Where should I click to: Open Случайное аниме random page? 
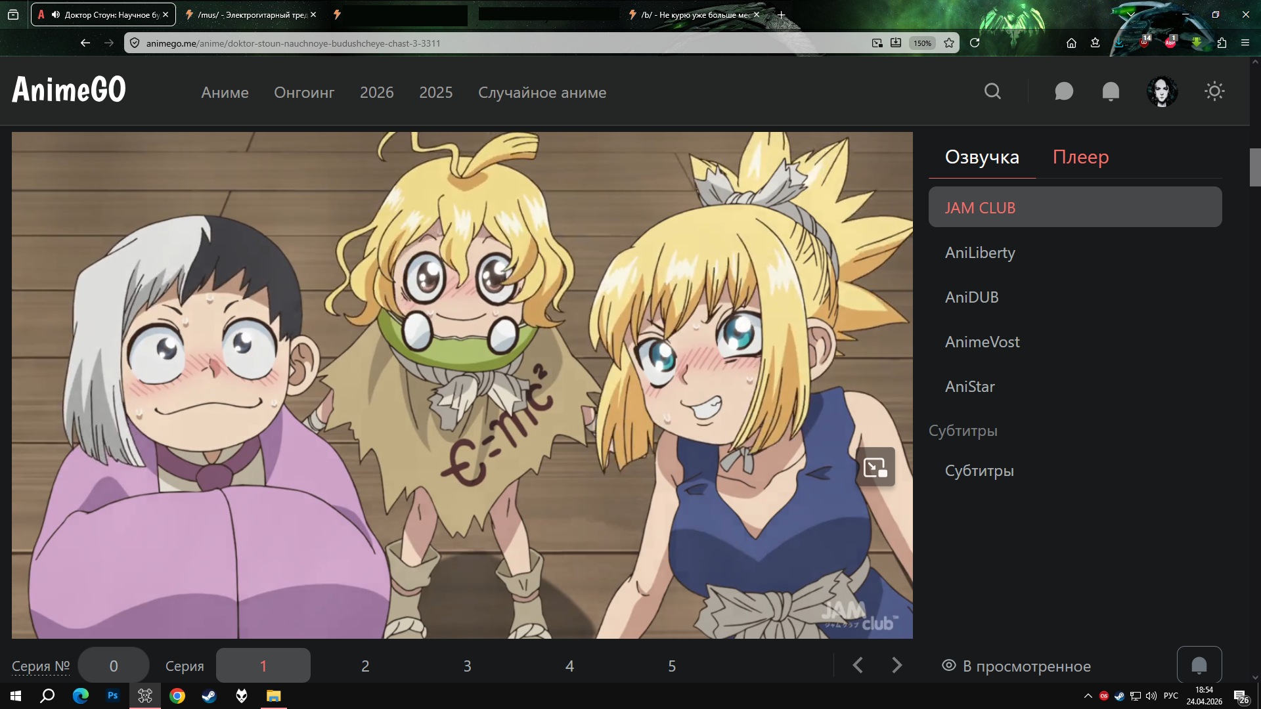click(542, 93)
